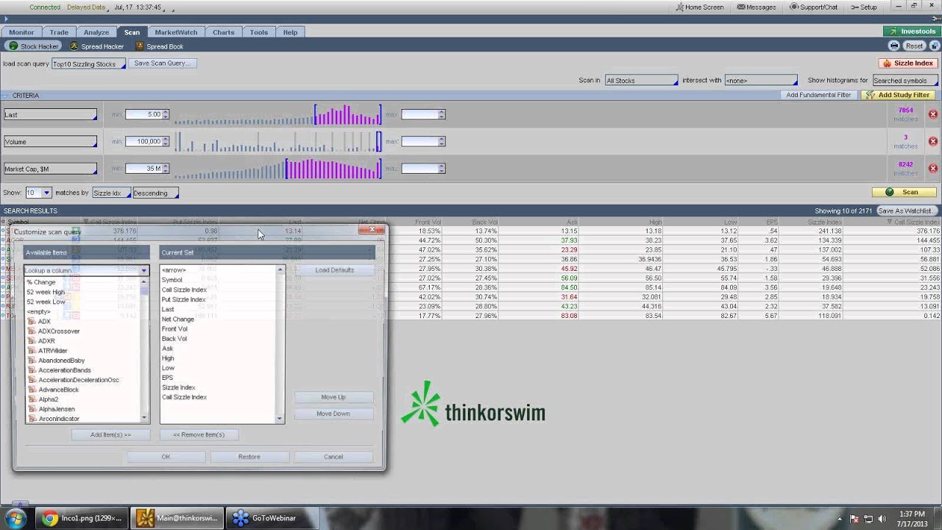
Task: Remove the Market Cap filter criterion
Action: tap(932, 168)
